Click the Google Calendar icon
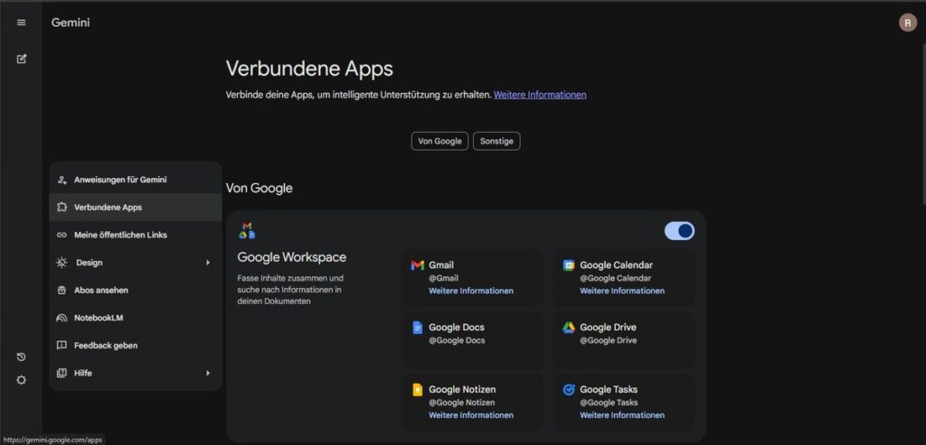 click(x=568, y=265)
